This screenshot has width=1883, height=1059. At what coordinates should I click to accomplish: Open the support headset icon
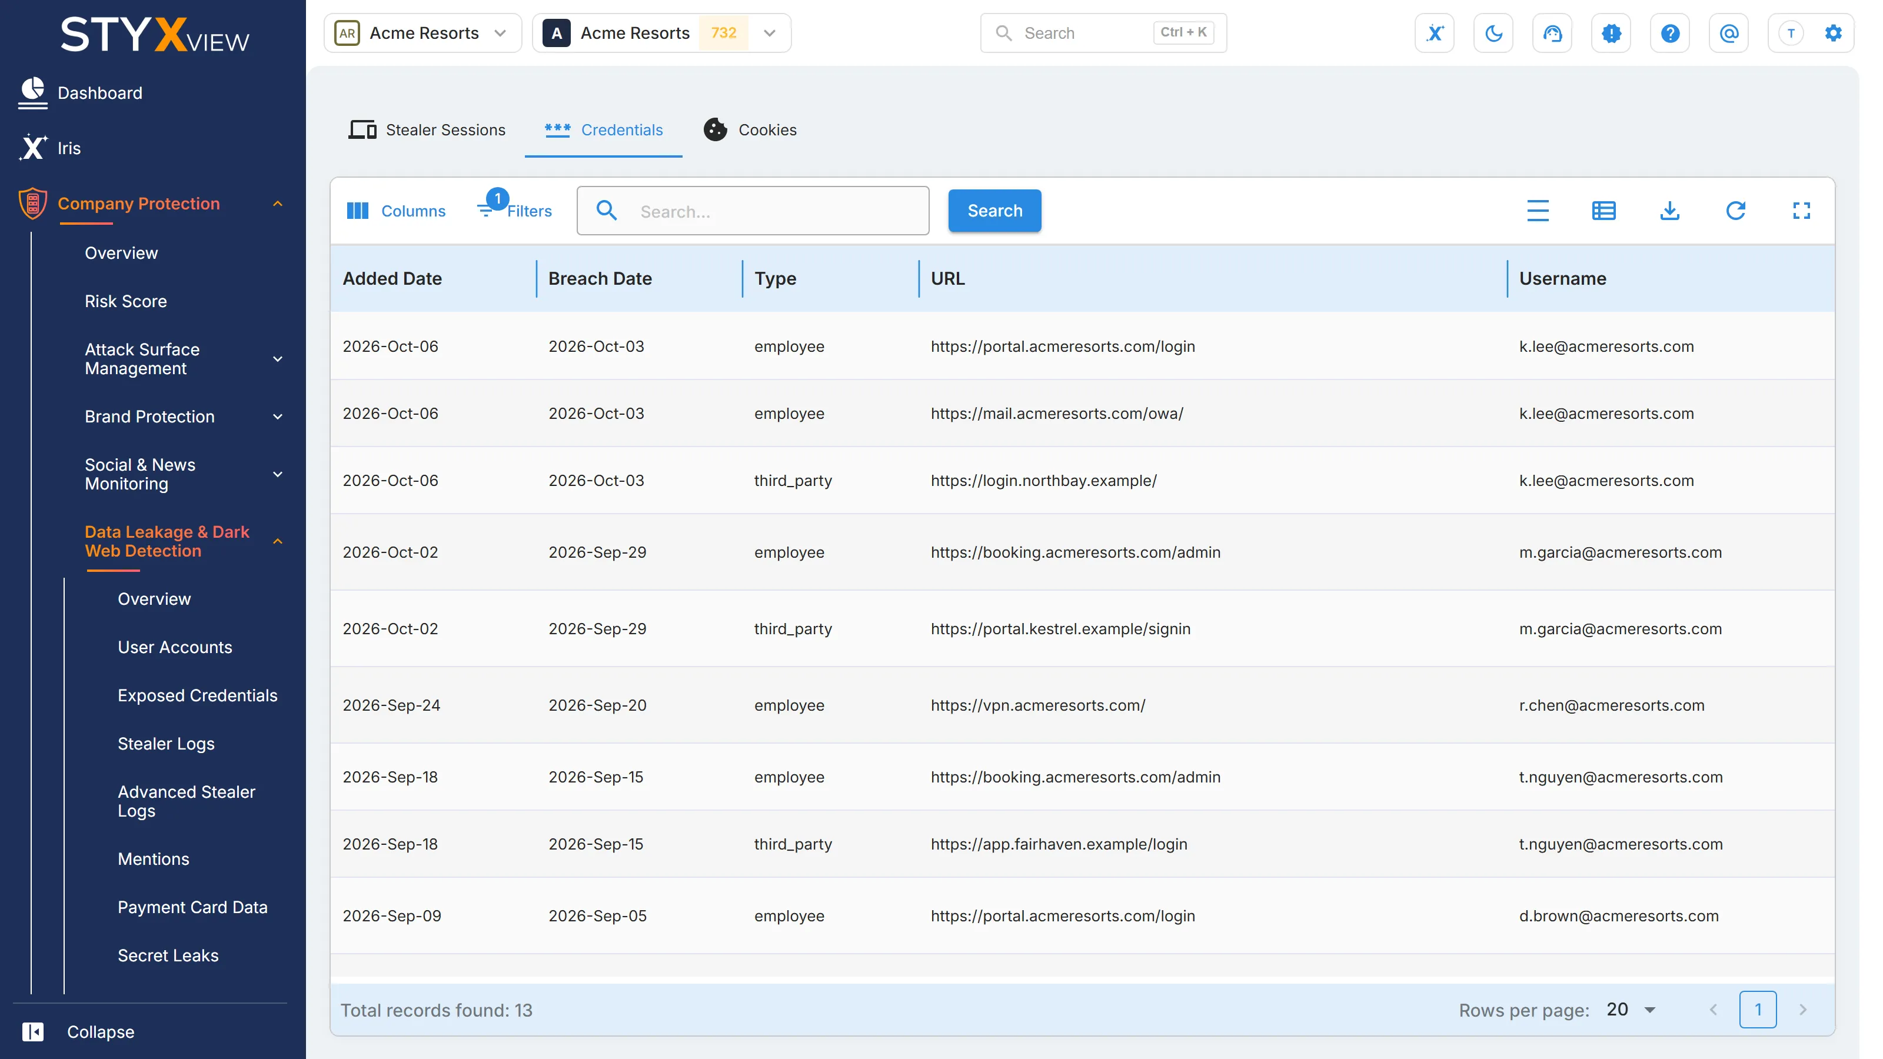pos(1552,33)
